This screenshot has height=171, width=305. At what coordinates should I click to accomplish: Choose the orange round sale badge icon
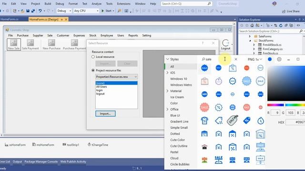pos(246,68)
